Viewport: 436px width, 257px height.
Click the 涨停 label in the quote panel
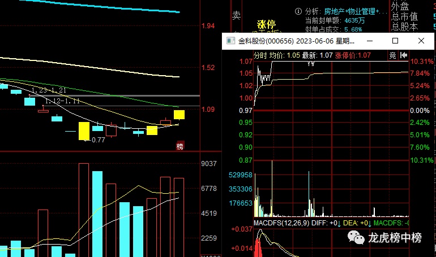pyautogui.click(x=266, y=24)
